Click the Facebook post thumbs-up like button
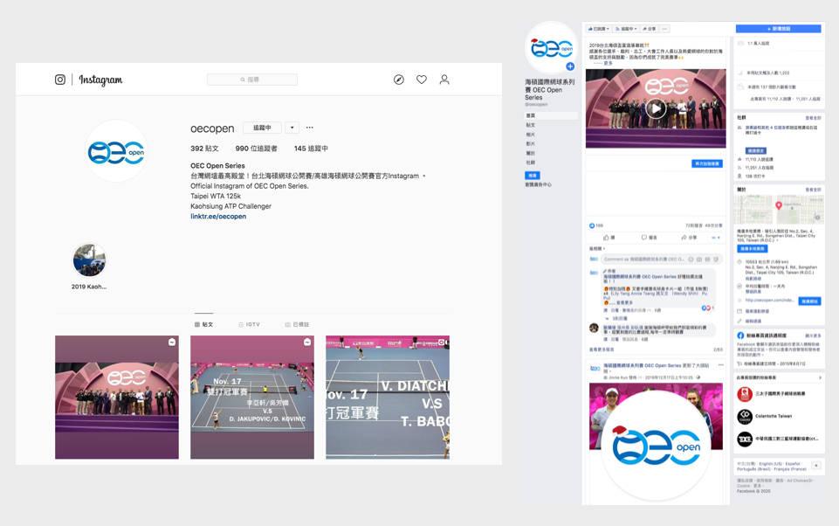The height and width of the screenshot is (526, 839). point(609,238)
